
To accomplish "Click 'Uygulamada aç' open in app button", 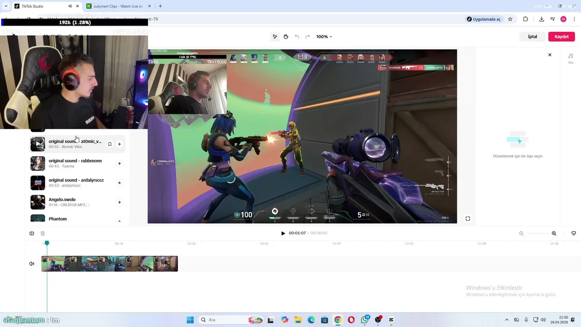I will (484, 19).
